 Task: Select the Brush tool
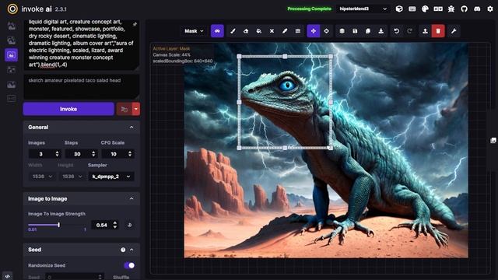233,31
